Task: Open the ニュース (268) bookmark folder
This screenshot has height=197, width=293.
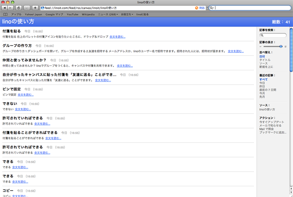Action: coord(108,14)
